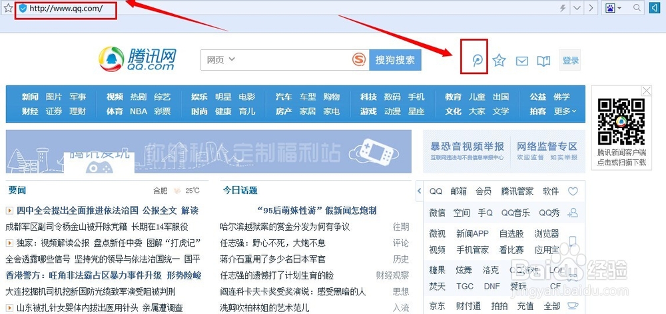Click the 财经观察 category label

(392, 275)
